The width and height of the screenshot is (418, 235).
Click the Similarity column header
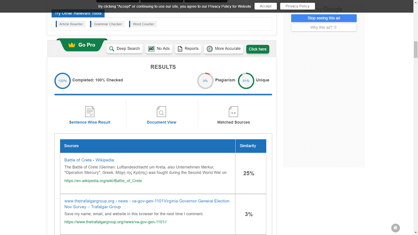pos(251,146)
